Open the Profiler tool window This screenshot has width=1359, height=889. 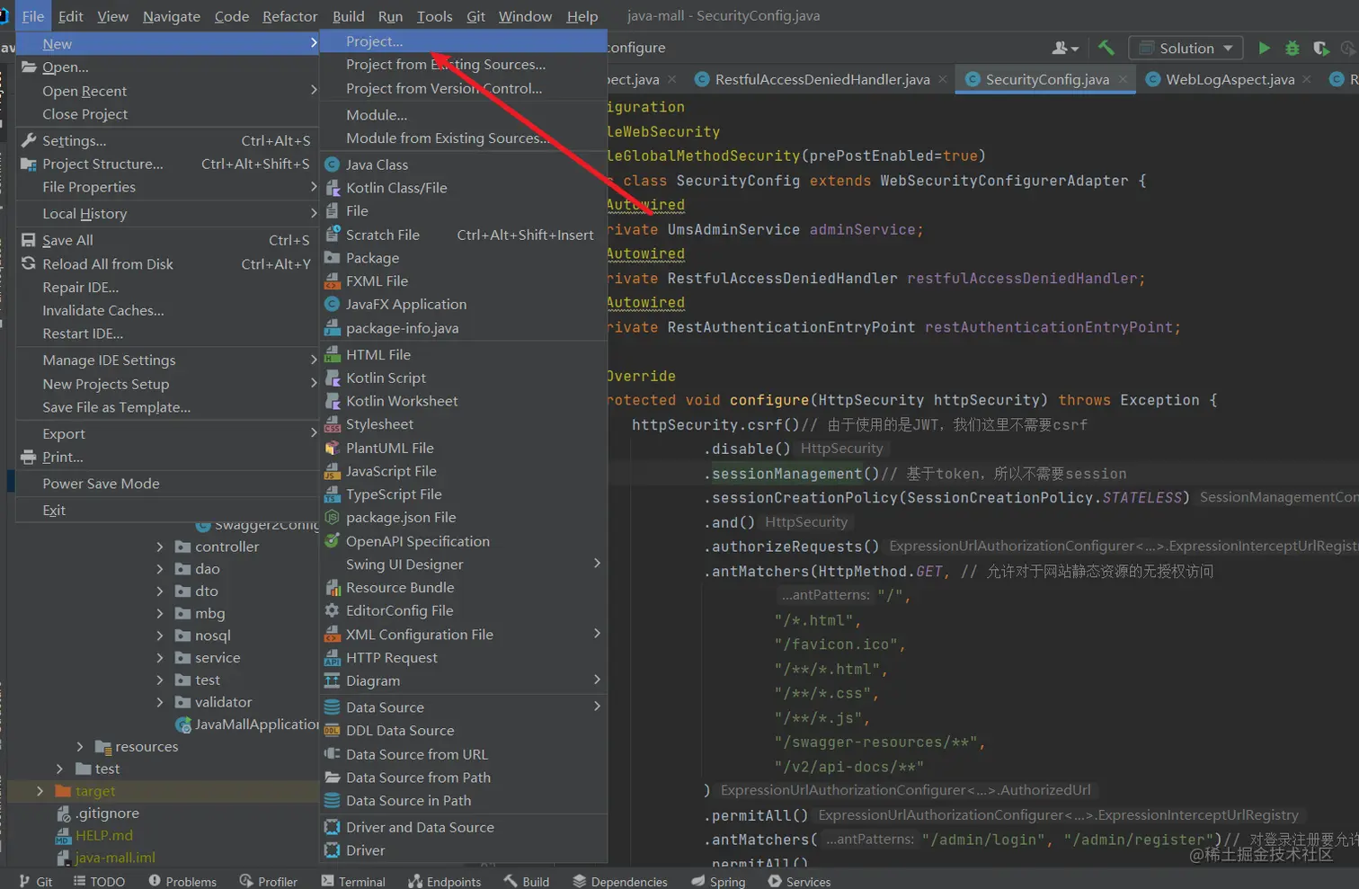268,881
